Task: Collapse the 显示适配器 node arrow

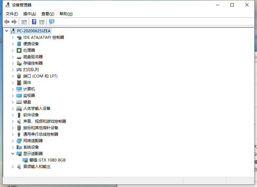Action: (x=13, y=154)
